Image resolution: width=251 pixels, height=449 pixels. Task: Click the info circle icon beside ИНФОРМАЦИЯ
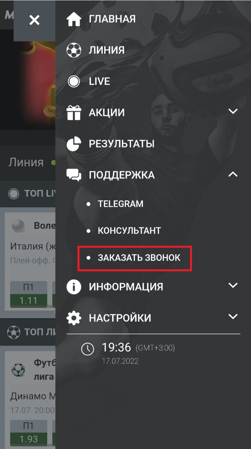pos(74,287)
